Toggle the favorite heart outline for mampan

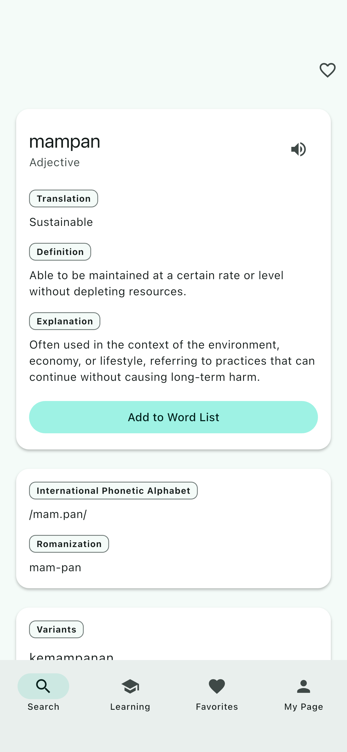327,70
